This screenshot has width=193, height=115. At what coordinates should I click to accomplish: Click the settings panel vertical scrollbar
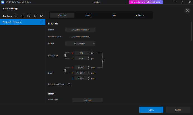coord(192,31)
